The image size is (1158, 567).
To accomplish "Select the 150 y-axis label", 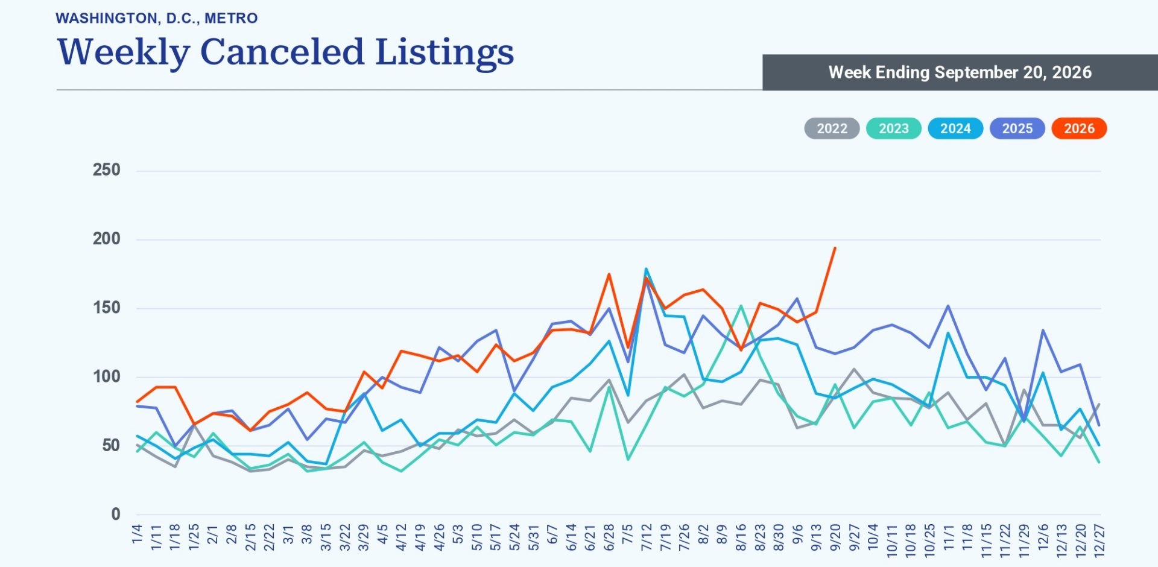I will [x=106, y=308].
